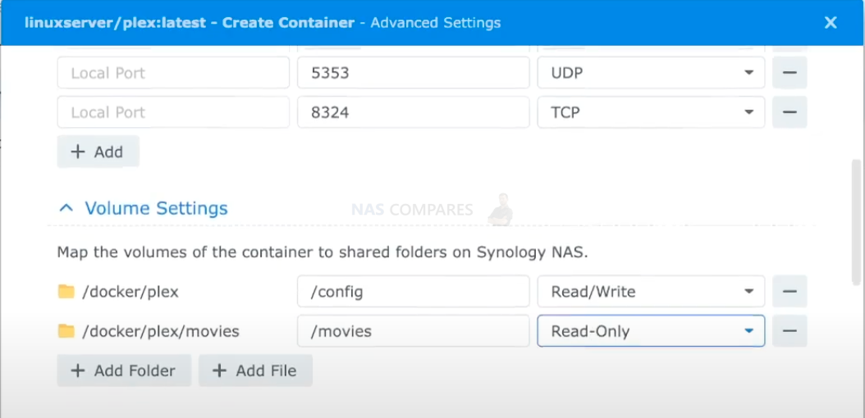Click the Add File button

click(255, 370)
